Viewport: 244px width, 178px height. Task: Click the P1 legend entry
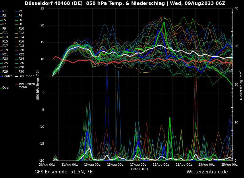coord(4,11)
